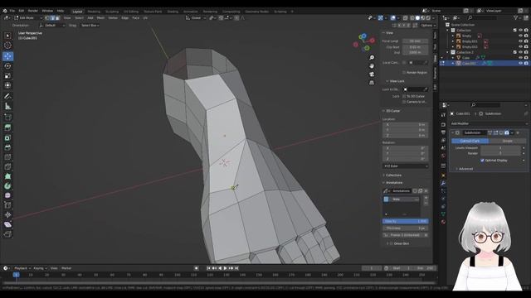Select the Measure tool
531x298 pixels.
click(7, 107)
